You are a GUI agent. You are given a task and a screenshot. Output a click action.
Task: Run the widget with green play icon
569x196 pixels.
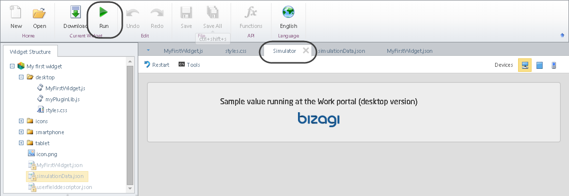(104, 12)
